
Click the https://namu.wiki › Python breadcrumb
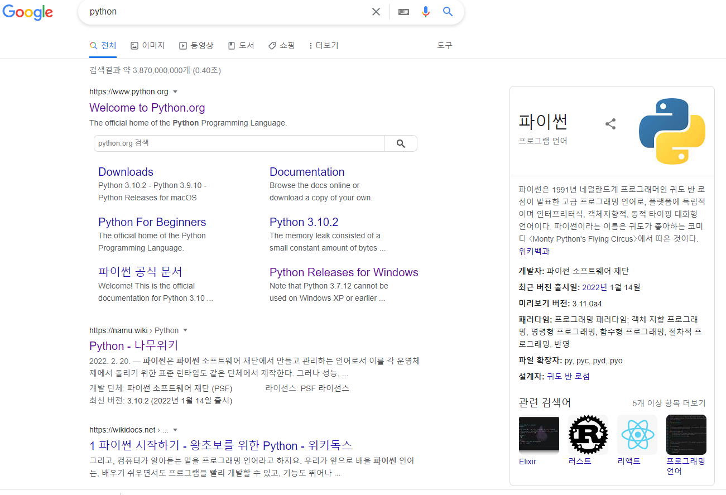(x=134, y=330)
